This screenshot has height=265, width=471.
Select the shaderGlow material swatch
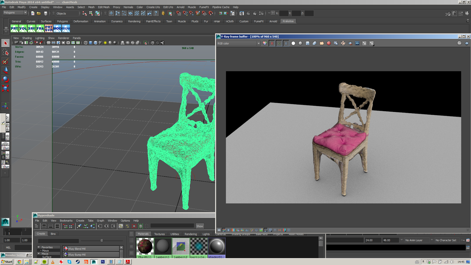[x=217, y=248]
